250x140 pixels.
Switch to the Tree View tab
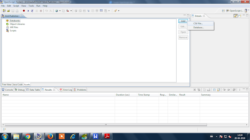[x=7, y=85]
